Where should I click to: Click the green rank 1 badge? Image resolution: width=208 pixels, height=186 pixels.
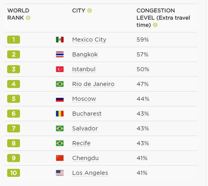[x=13, y=40]
